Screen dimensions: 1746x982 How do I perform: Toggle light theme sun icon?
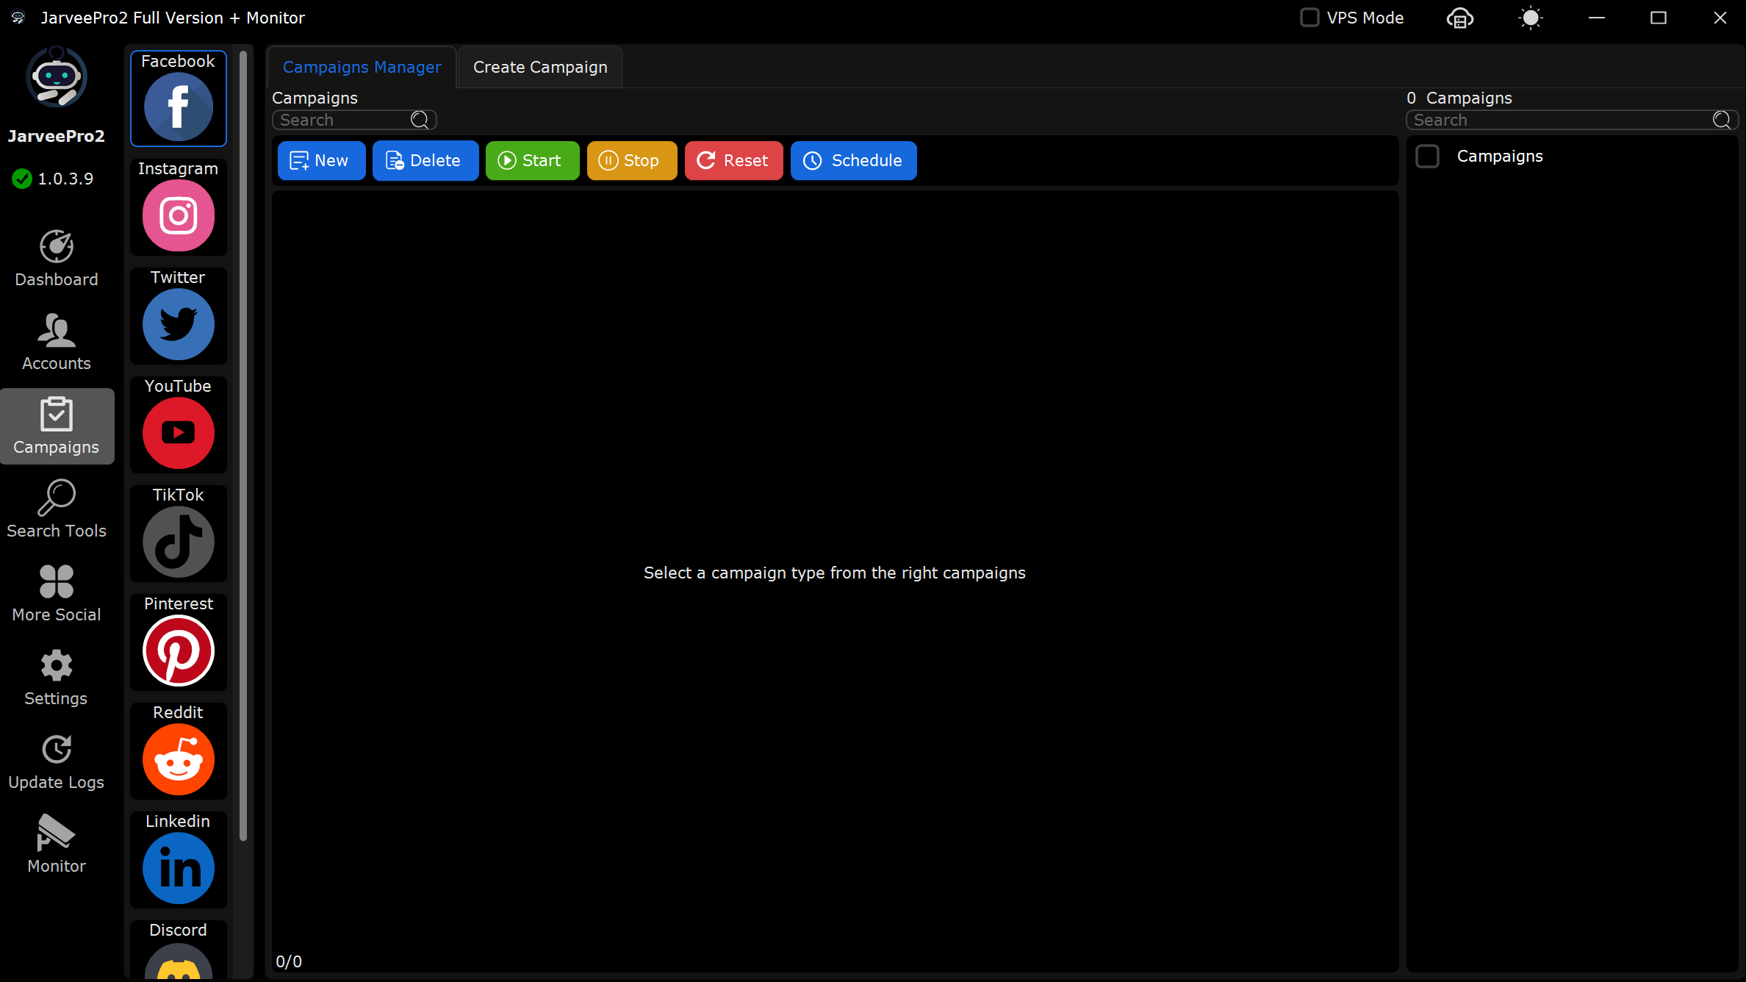1531,18
